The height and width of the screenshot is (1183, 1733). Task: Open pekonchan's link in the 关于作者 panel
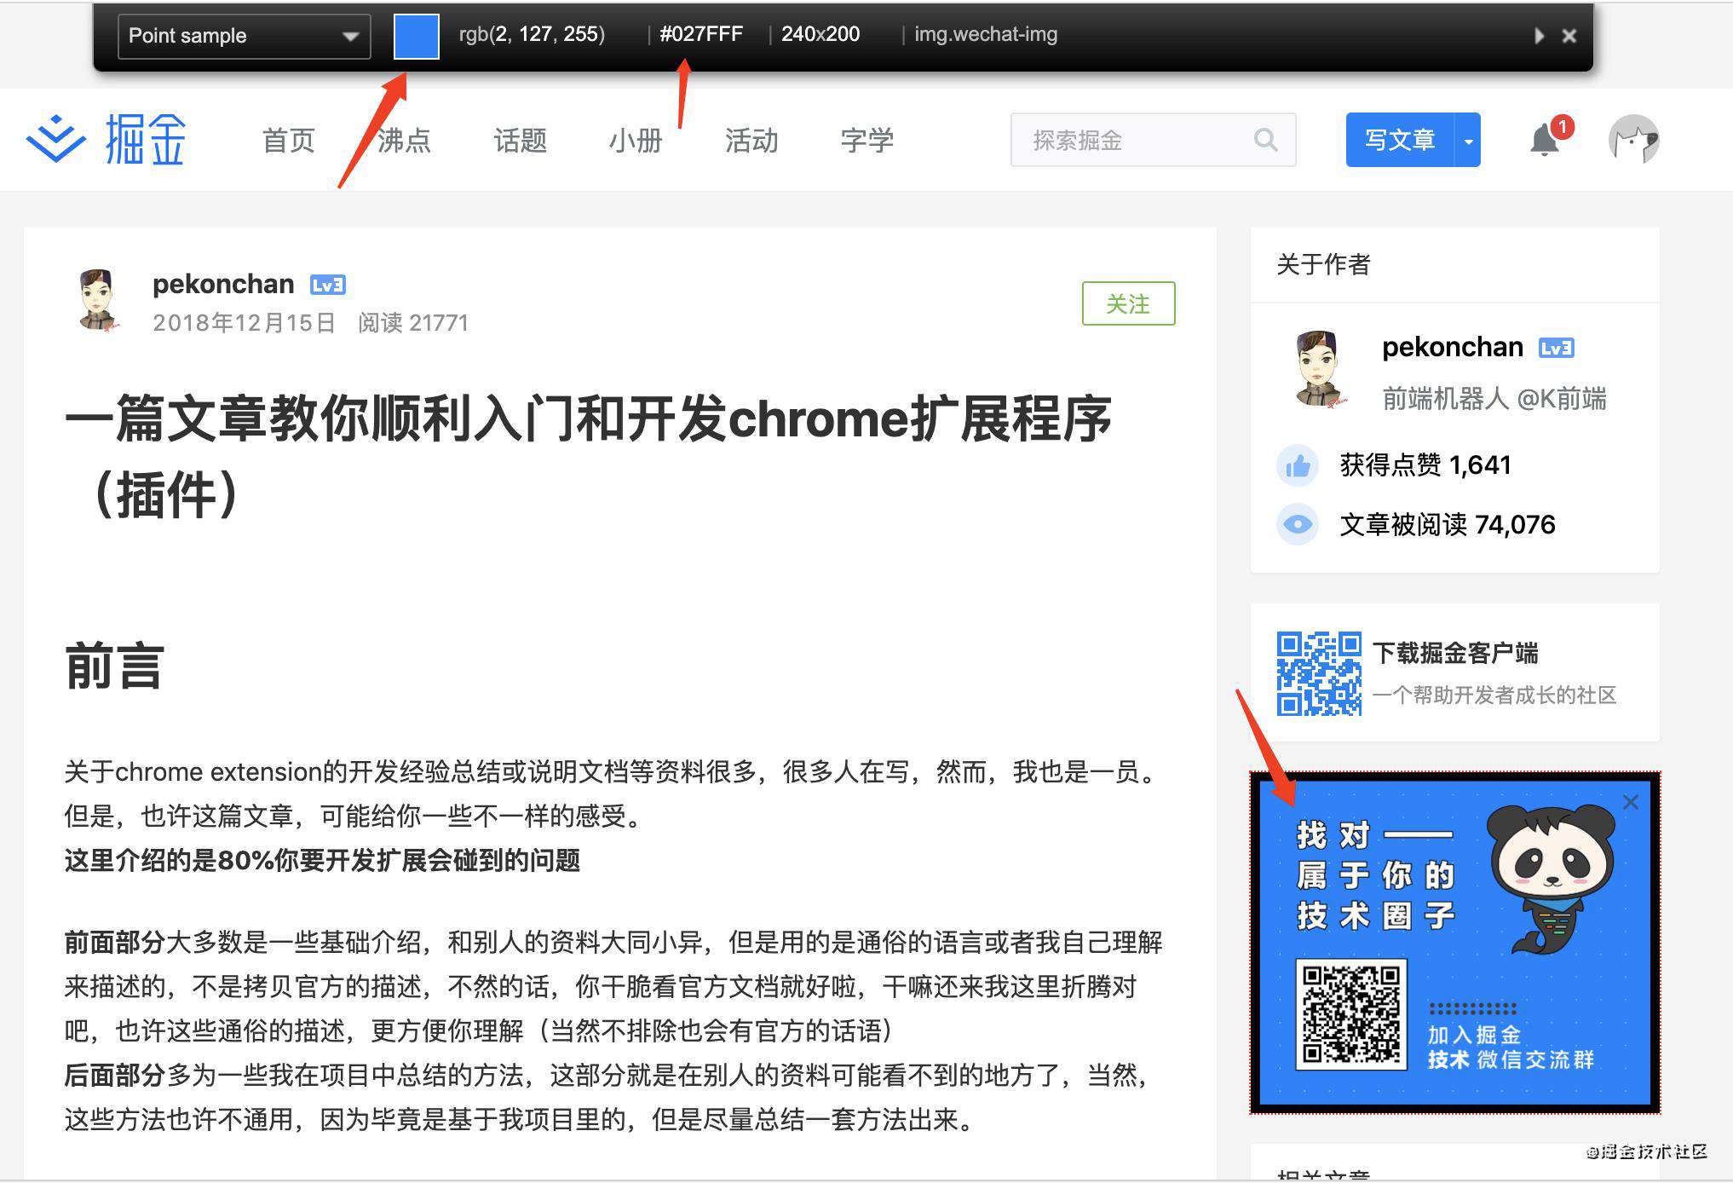[1452, 347]
